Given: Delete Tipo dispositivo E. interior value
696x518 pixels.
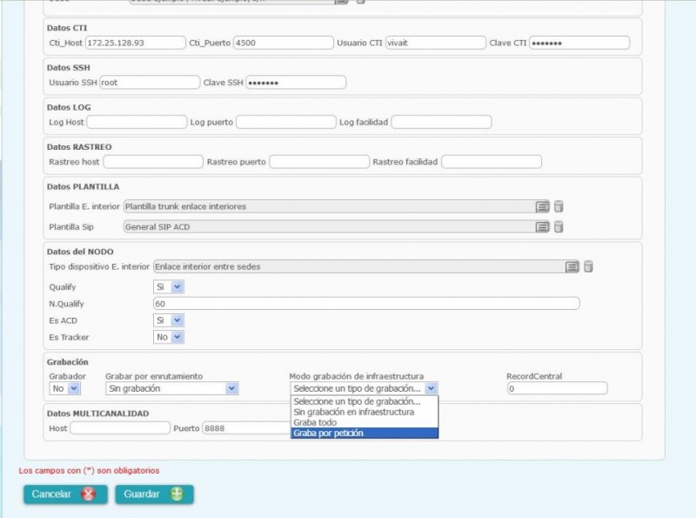Looking at the screenshot, I should point(588,266).
